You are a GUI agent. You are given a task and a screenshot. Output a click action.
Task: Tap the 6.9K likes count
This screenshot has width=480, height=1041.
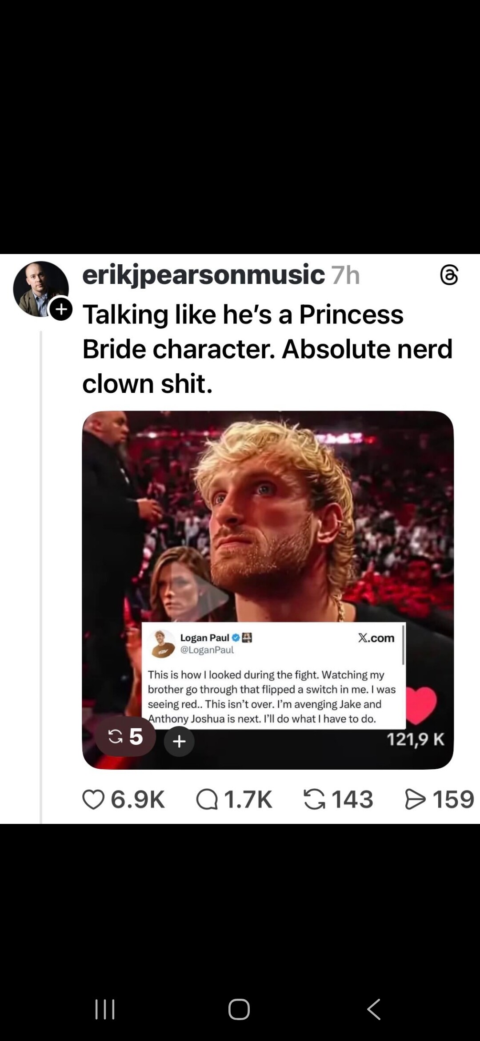click(x=138, y=799)
